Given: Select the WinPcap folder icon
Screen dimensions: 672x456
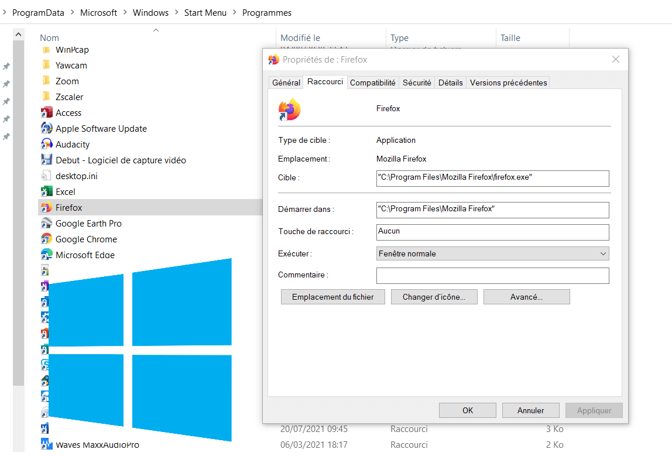Looking at the screenshot, I should (x=46, y=50).
